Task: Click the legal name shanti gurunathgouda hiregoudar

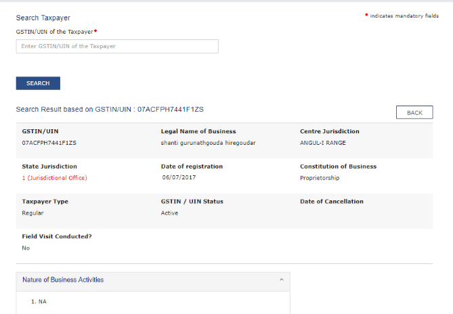Action: [209, 143]
